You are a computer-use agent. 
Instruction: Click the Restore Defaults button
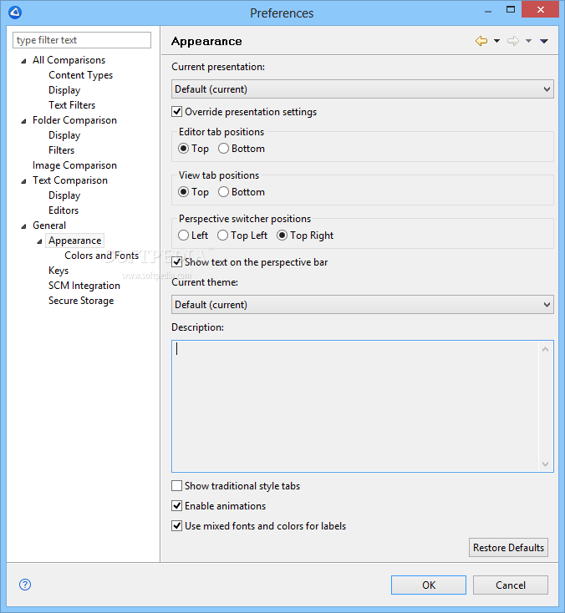tap(508, 547)
